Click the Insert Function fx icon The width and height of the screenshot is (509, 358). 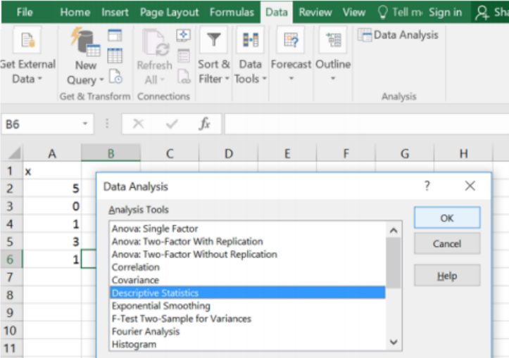pos(204,124)
